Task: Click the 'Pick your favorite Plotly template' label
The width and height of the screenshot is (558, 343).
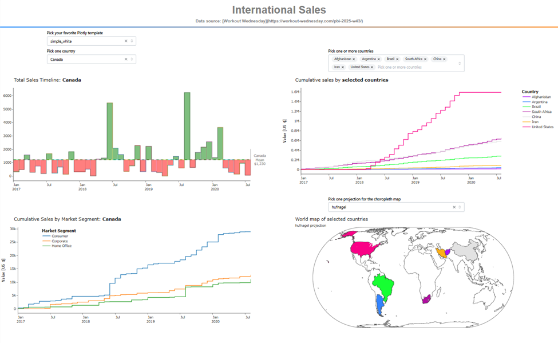Action: [x=75, y=33]
